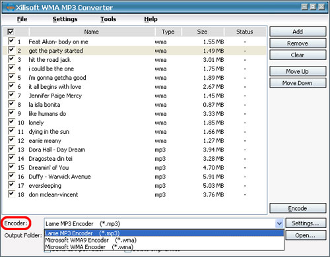Screen dimensions: 330x257
Task: Select track name 'Duffy - Warwick Avenue'
Action: (x=59, y=177)
